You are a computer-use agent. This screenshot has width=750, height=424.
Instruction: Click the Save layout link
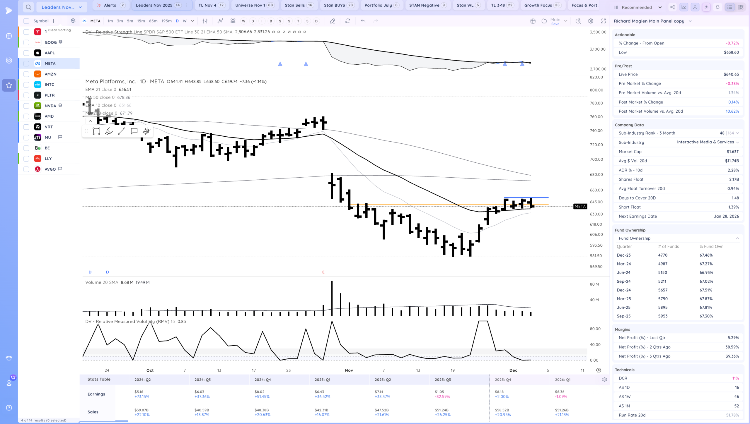555,24
